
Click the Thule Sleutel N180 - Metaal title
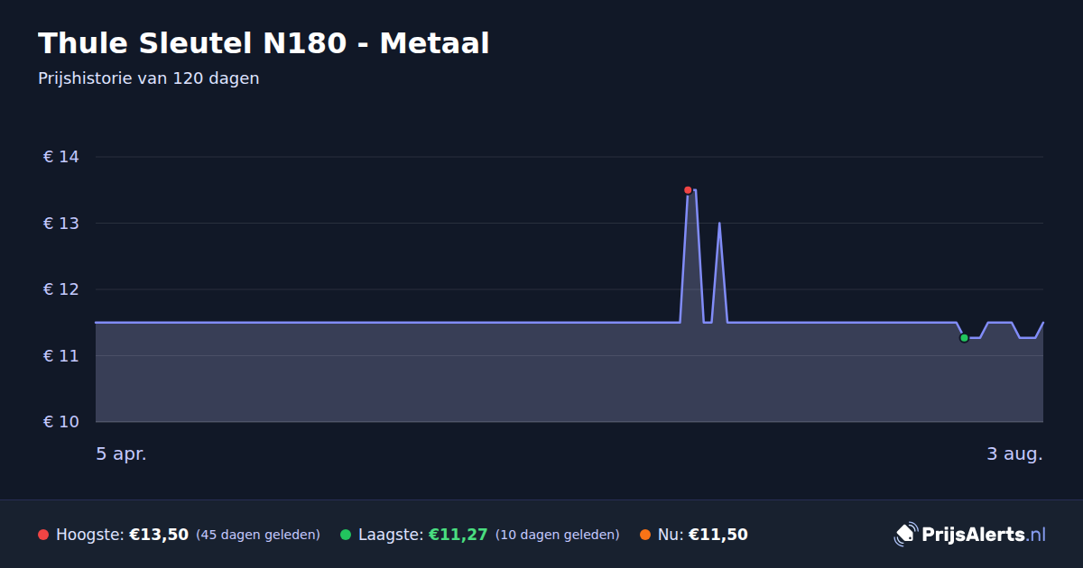264,42
